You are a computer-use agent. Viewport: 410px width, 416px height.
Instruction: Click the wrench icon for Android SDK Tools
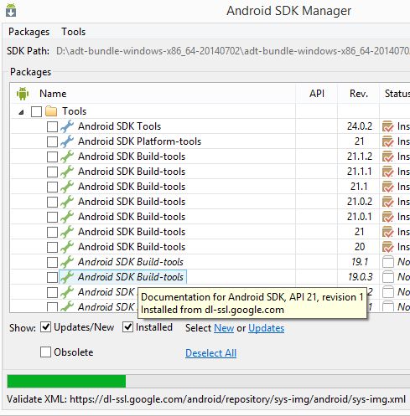point(67,126)
